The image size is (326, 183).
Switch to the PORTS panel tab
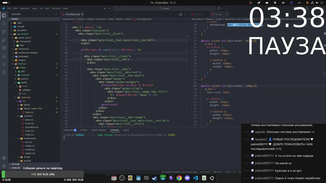pyautogui.click(x=126, y=130)
